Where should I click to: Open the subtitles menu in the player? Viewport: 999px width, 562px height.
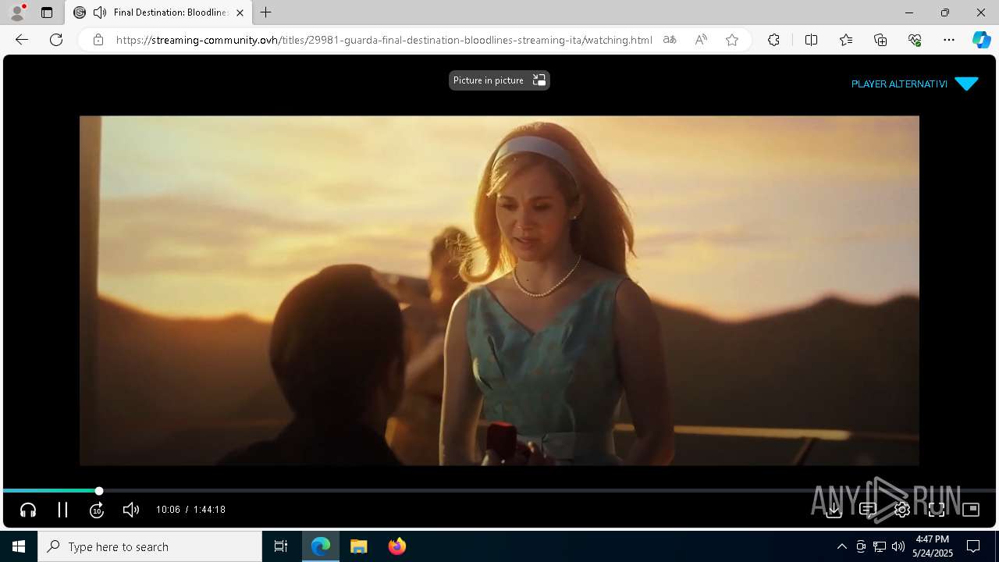click(x=868, y=510)
